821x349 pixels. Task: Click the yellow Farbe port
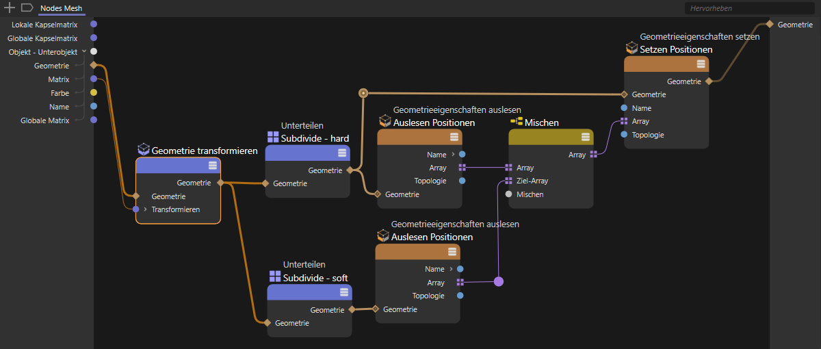94,92
